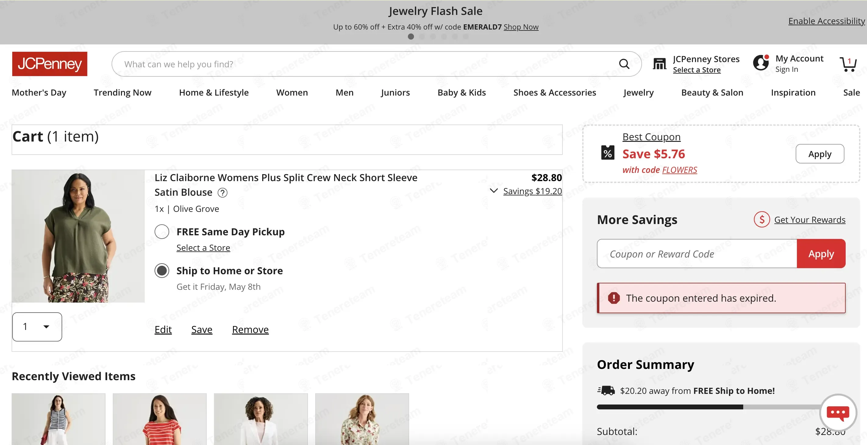The width and height of the screenshot is (867, 445).
Task: Select FREE Same Day Pickup radio button
Action: pos(162,232)
